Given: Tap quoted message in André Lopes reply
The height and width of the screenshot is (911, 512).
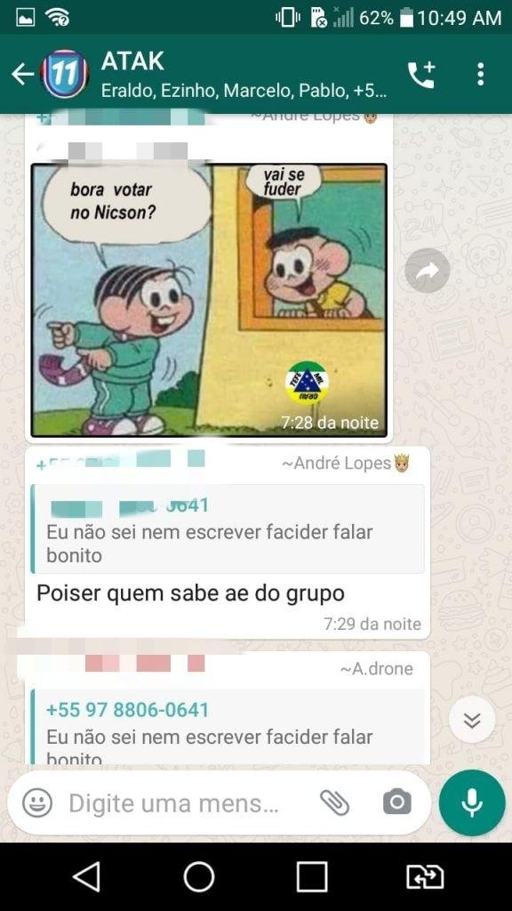Looking at the screenshot, I should click(x=228, y=528).
